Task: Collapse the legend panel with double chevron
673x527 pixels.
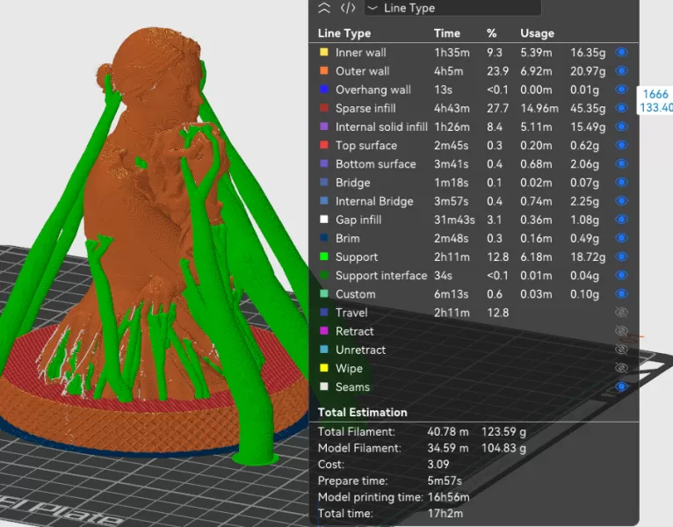Action: point(324,8)
